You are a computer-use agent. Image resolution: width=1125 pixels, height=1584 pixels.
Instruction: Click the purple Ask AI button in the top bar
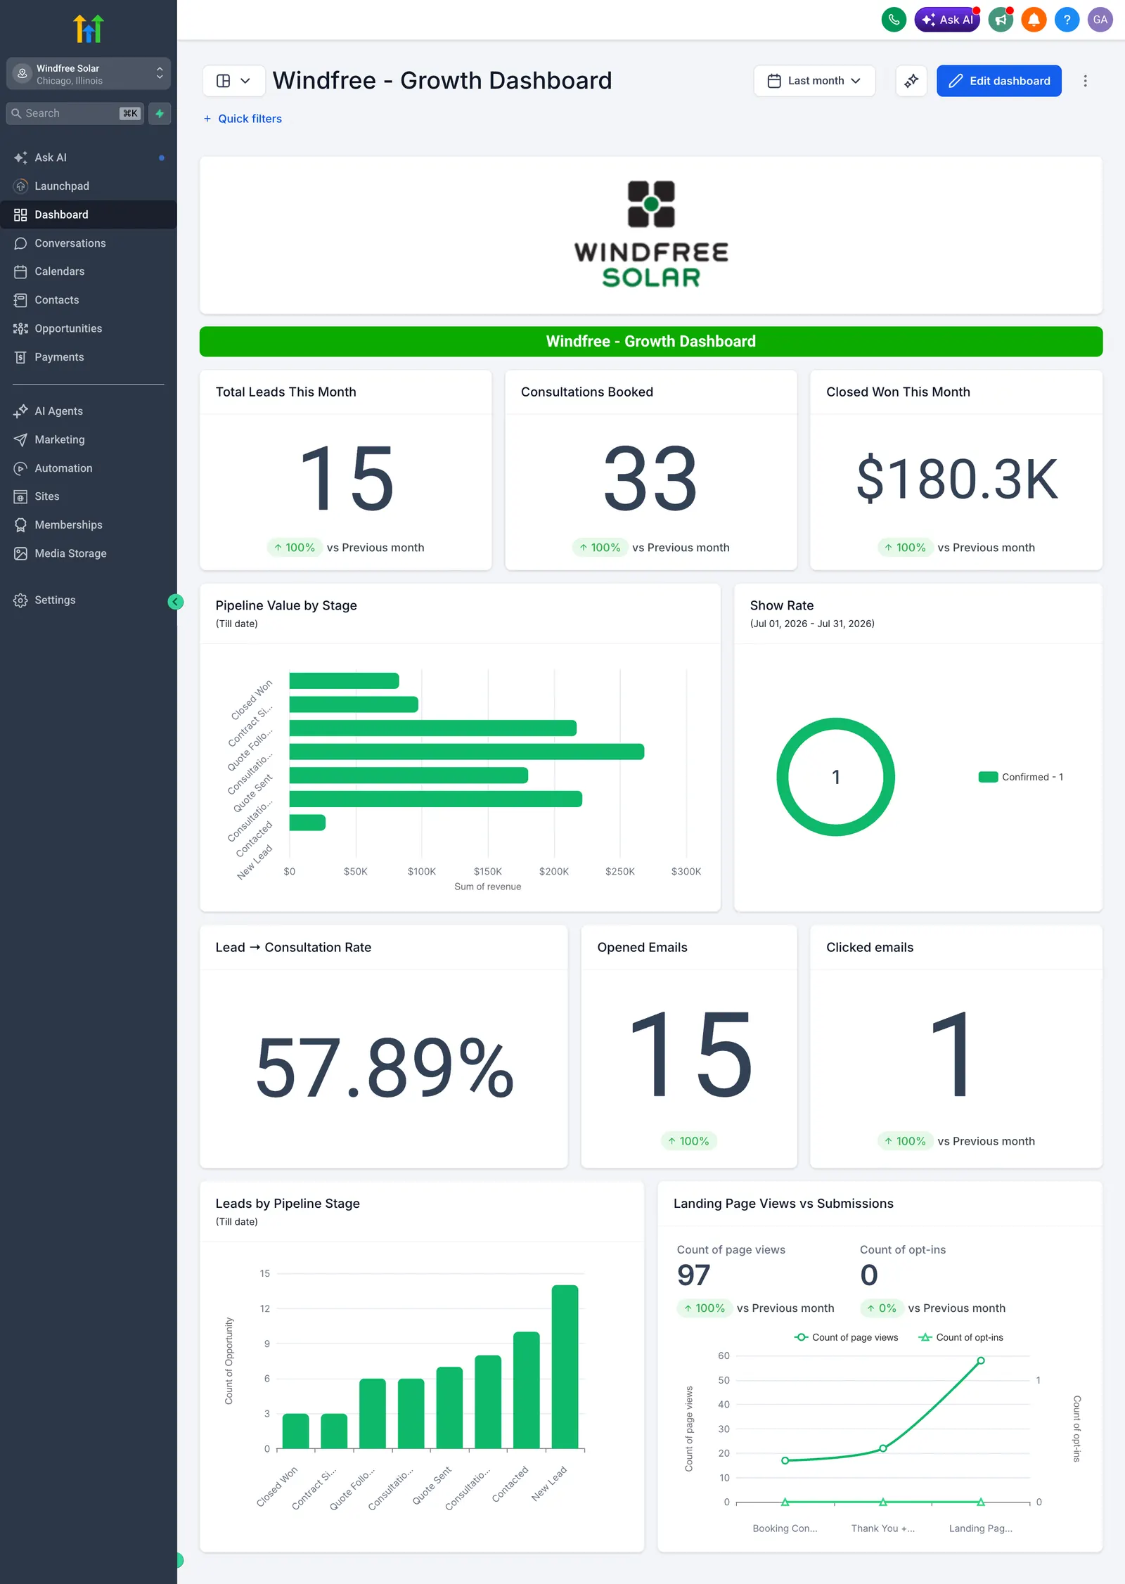947,20
